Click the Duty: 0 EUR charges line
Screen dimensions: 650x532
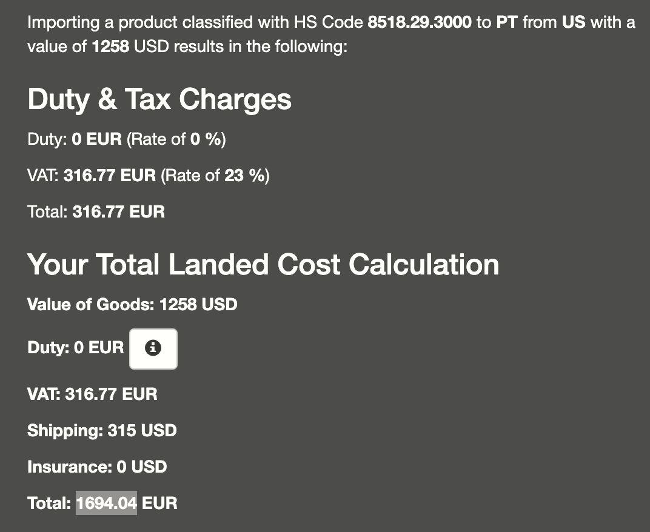(75, 139)
